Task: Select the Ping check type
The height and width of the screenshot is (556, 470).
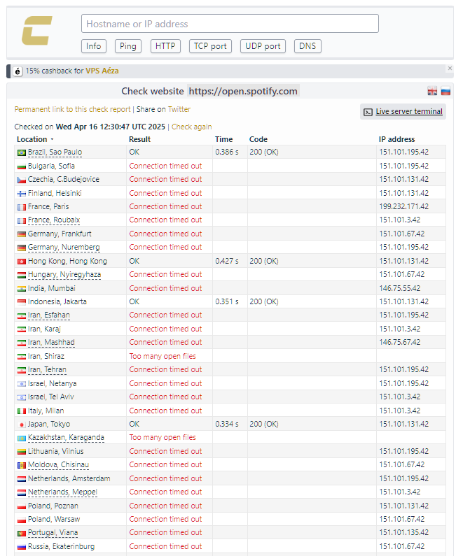Action: point(128,46)
